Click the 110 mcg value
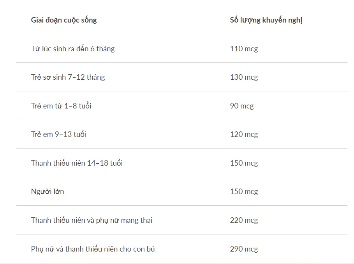The height and width of the screenshot is (264, 354). pos(244,49)
